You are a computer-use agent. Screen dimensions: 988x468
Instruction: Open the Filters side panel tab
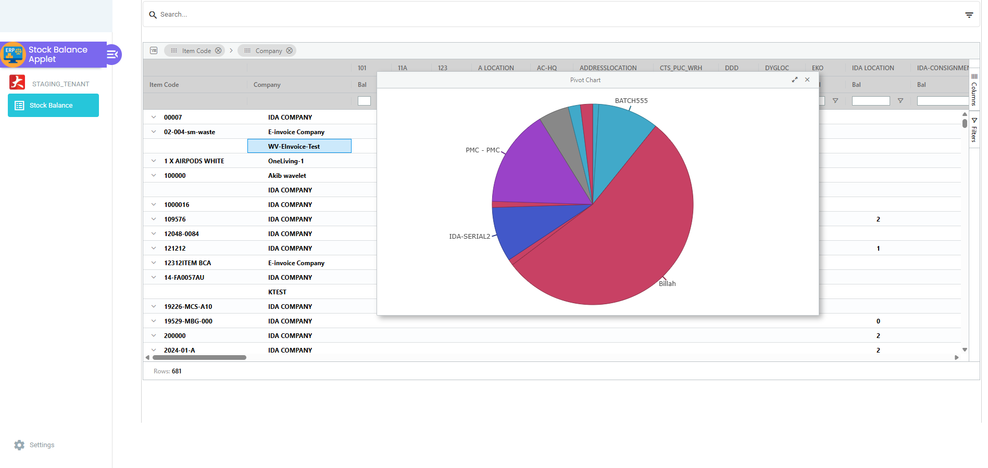tap(974, 130)
